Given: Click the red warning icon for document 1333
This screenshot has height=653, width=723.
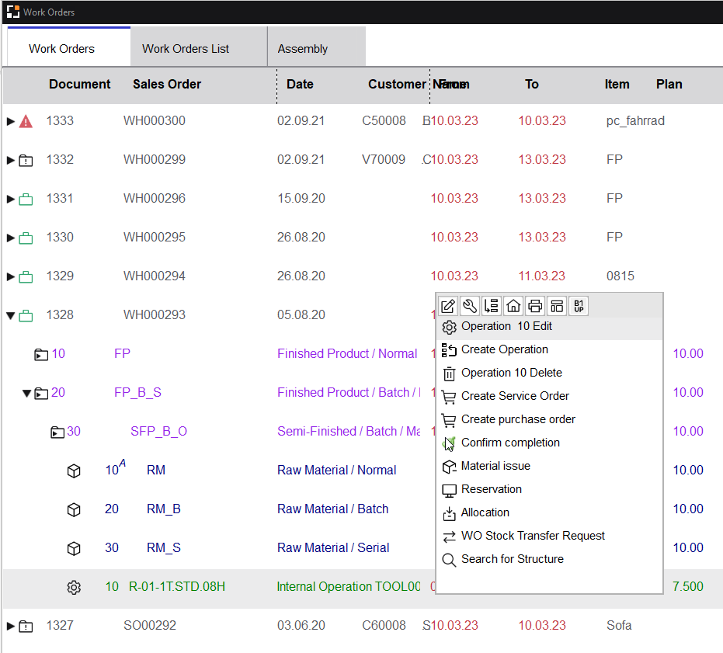Looking at the screenshot, I should tap(26, 121).
